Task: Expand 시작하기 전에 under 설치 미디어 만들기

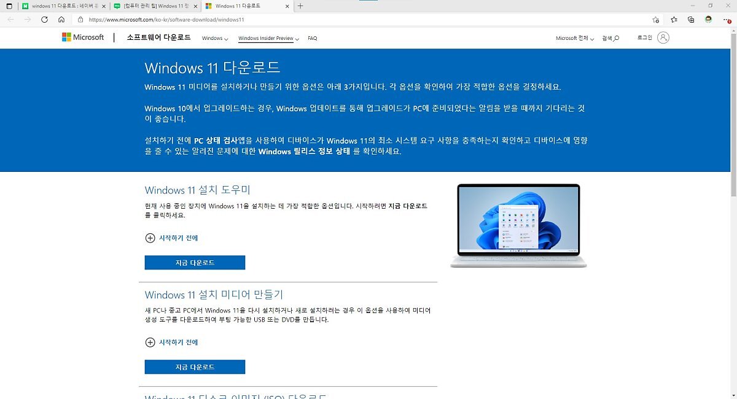Action: (x=171, y=343)
